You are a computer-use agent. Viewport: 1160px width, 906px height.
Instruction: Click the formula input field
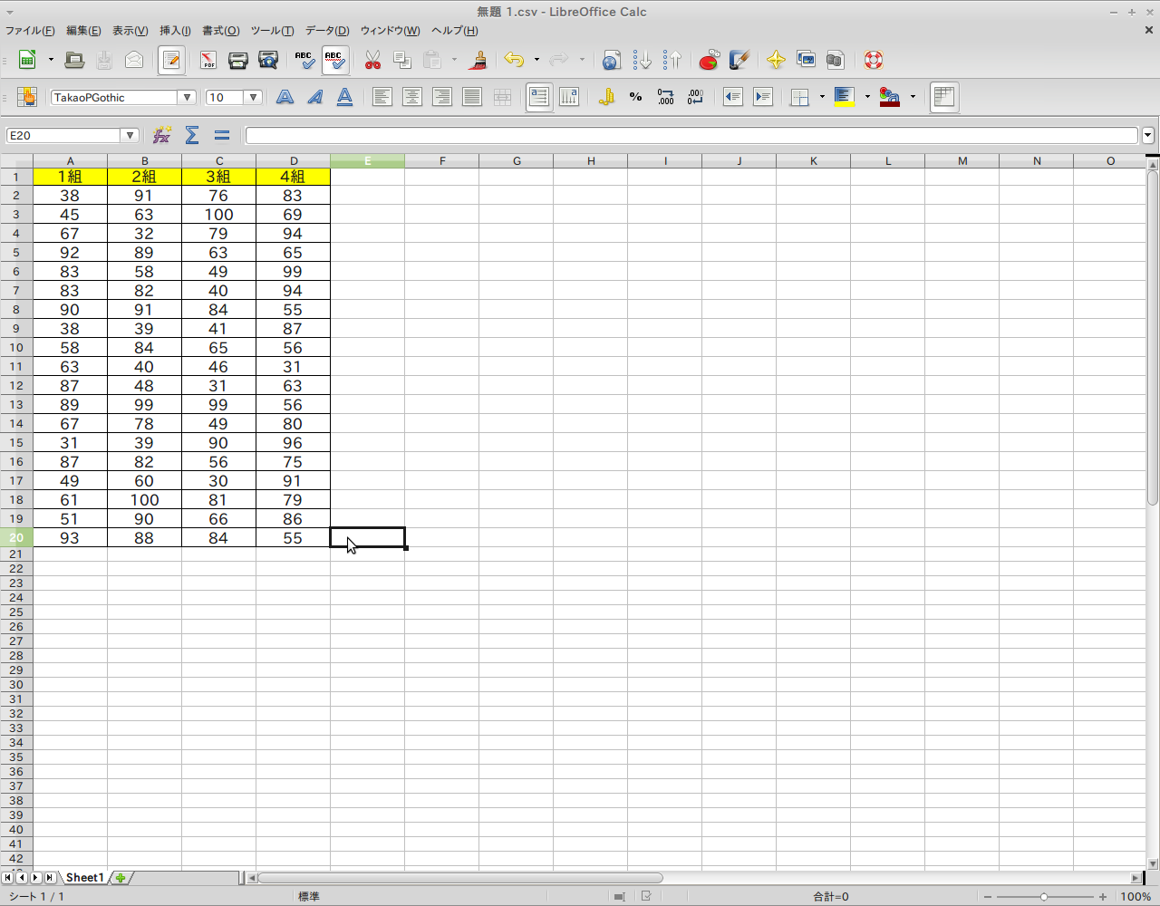pyautogui.click(x=692, y=135)
